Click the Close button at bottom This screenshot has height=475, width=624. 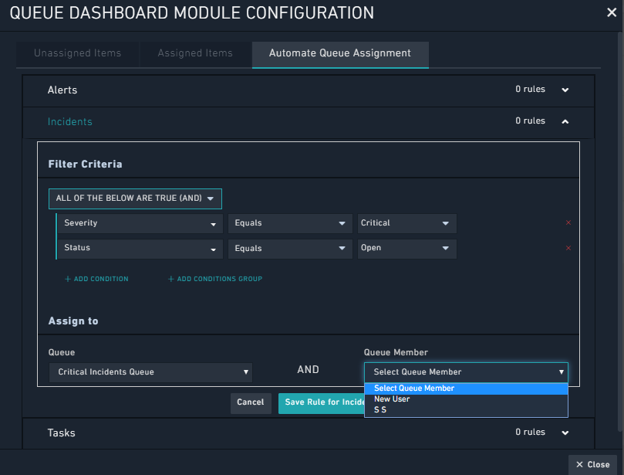point(593,465)
